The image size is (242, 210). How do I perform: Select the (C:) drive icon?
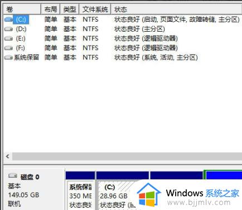[8, 19]
